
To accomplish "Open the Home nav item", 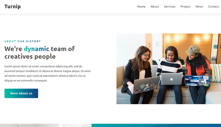I will point(141,7).
